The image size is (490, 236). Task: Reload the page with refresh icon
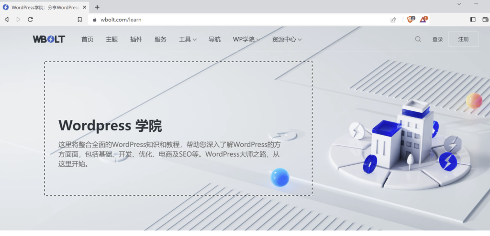[30, 20]
